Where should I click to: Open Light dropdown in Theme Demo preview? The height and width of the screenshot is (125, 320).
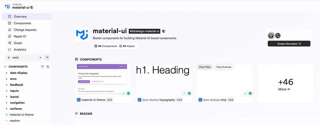[122, 66]
